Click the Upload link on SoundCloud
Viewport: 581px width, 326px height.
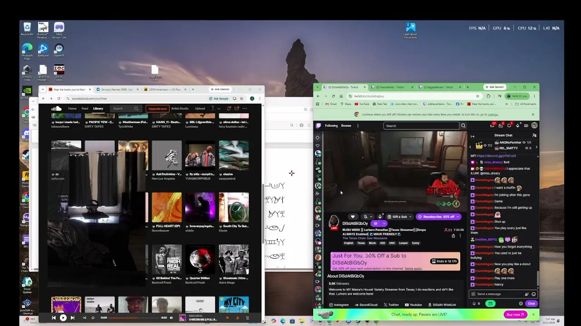click(200, 109)
